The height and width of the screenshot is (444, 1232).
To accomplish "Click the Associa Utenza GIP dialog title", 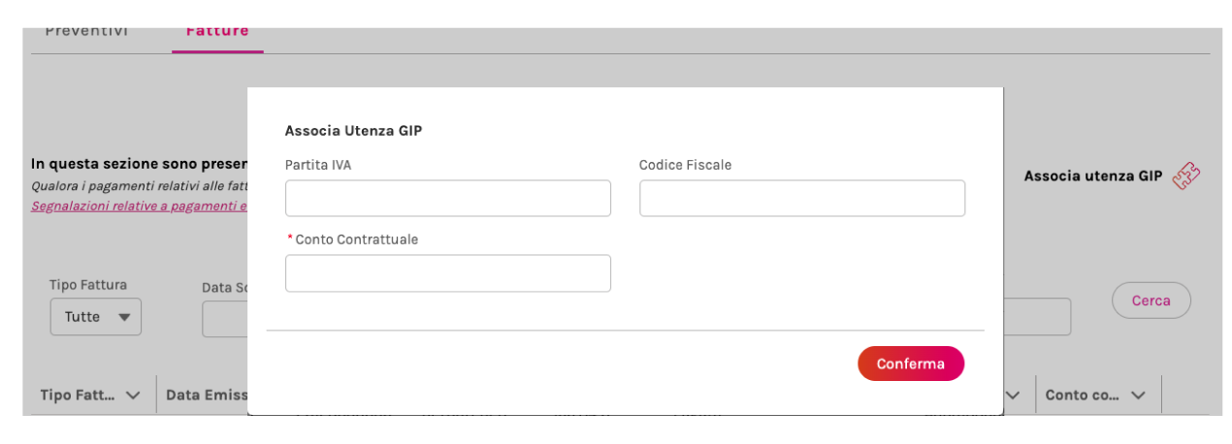I will (x=353, y=130).
